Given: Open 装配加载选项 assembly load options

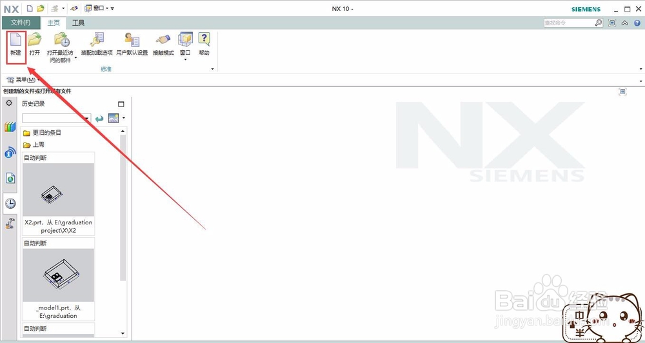Looking at the screenshot, I should pyautogui.click(x=97, y=44).
